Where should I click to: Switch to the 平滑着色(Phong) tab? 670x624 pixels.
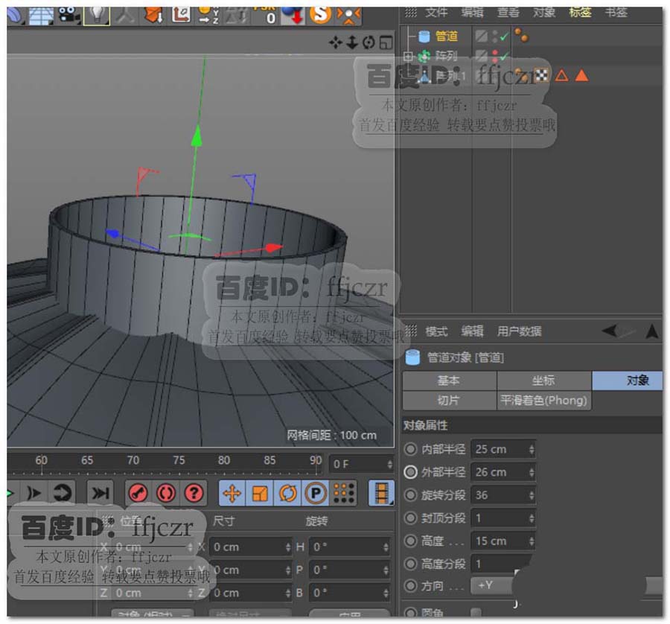(544, 401)
